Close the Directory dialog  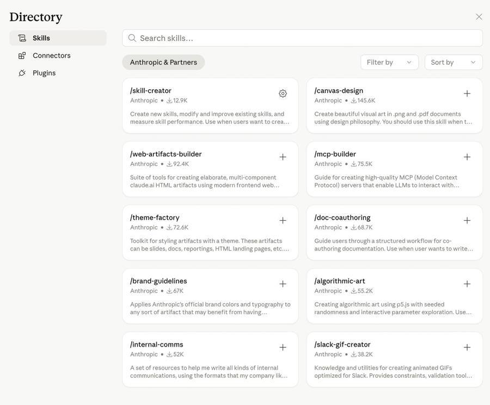[x=479, y=16]
